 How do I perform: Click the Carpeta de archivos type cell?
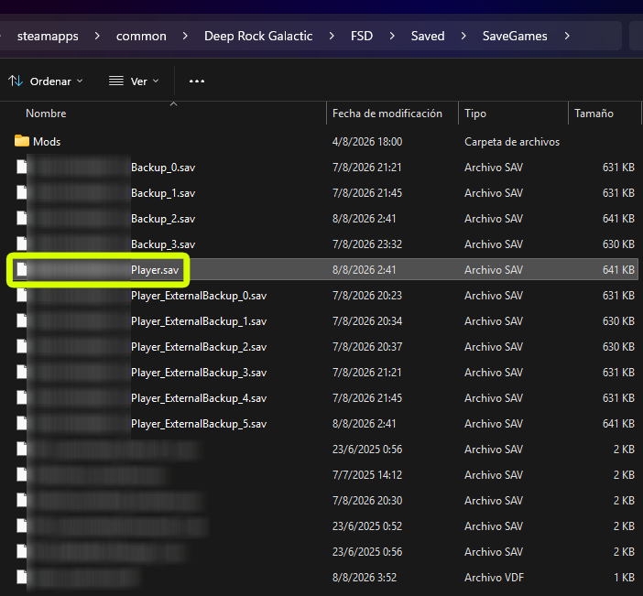[x=512, y=142]
